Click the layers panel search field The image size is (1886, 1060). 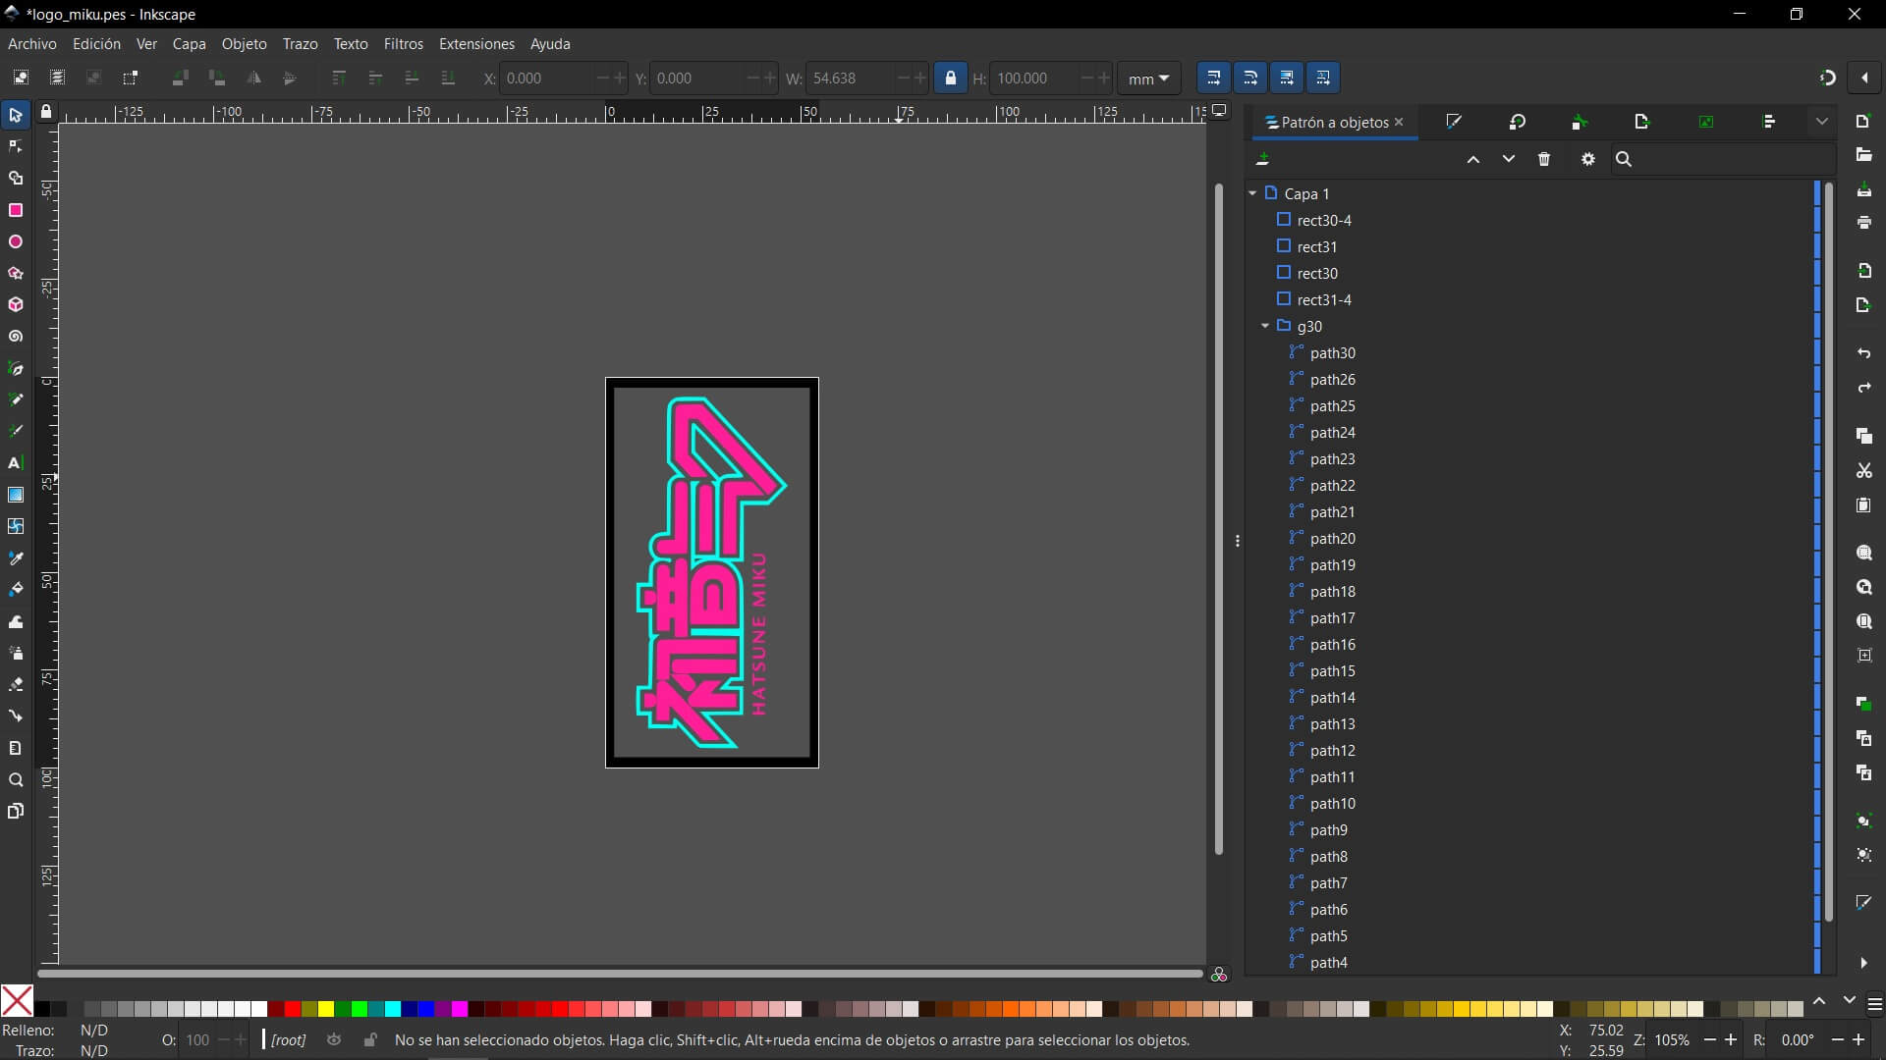click(1723, 159)
